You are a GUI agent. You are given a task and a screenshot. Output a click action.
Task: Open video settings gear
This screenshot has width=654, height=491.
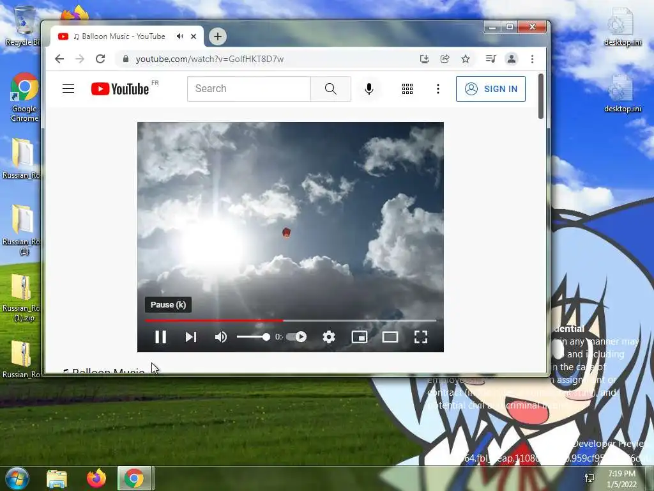click(x=329, y=337)
